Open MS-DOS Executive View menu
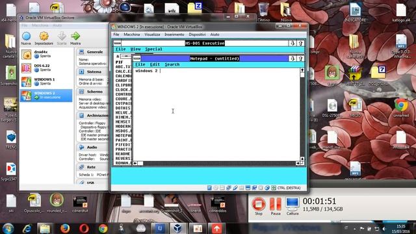416x234 pixels. pos(135,49)
